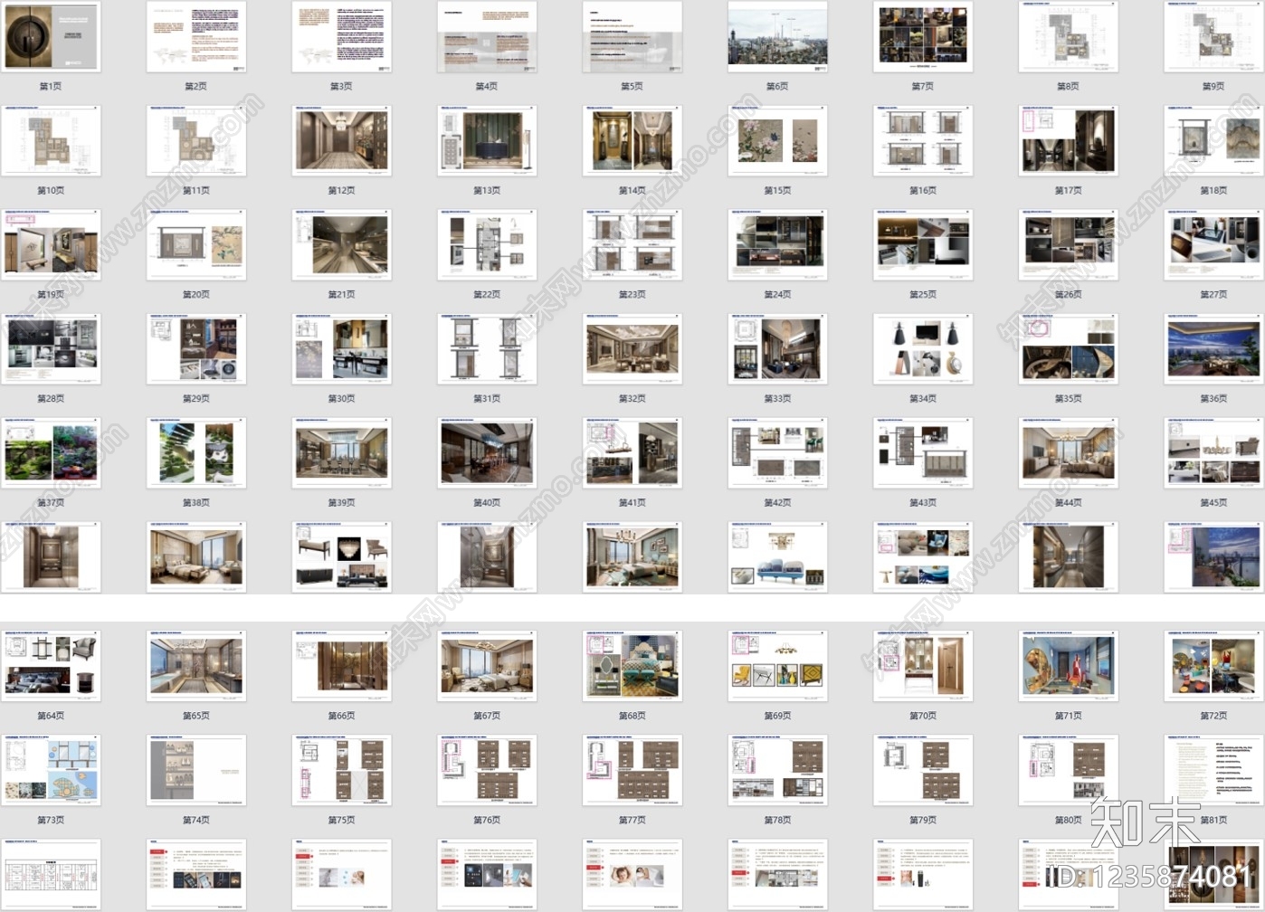Select the '第30页' page label
Image resolution: width=1265 pixels, height=912 pixels.
[x=341, y=398]
